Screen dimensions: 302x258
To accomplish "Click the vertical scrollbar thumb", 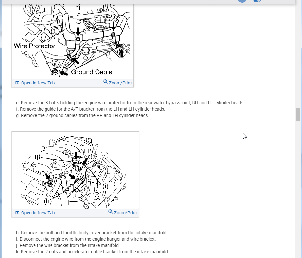I will pyautogui.click(x=298, y=115).
